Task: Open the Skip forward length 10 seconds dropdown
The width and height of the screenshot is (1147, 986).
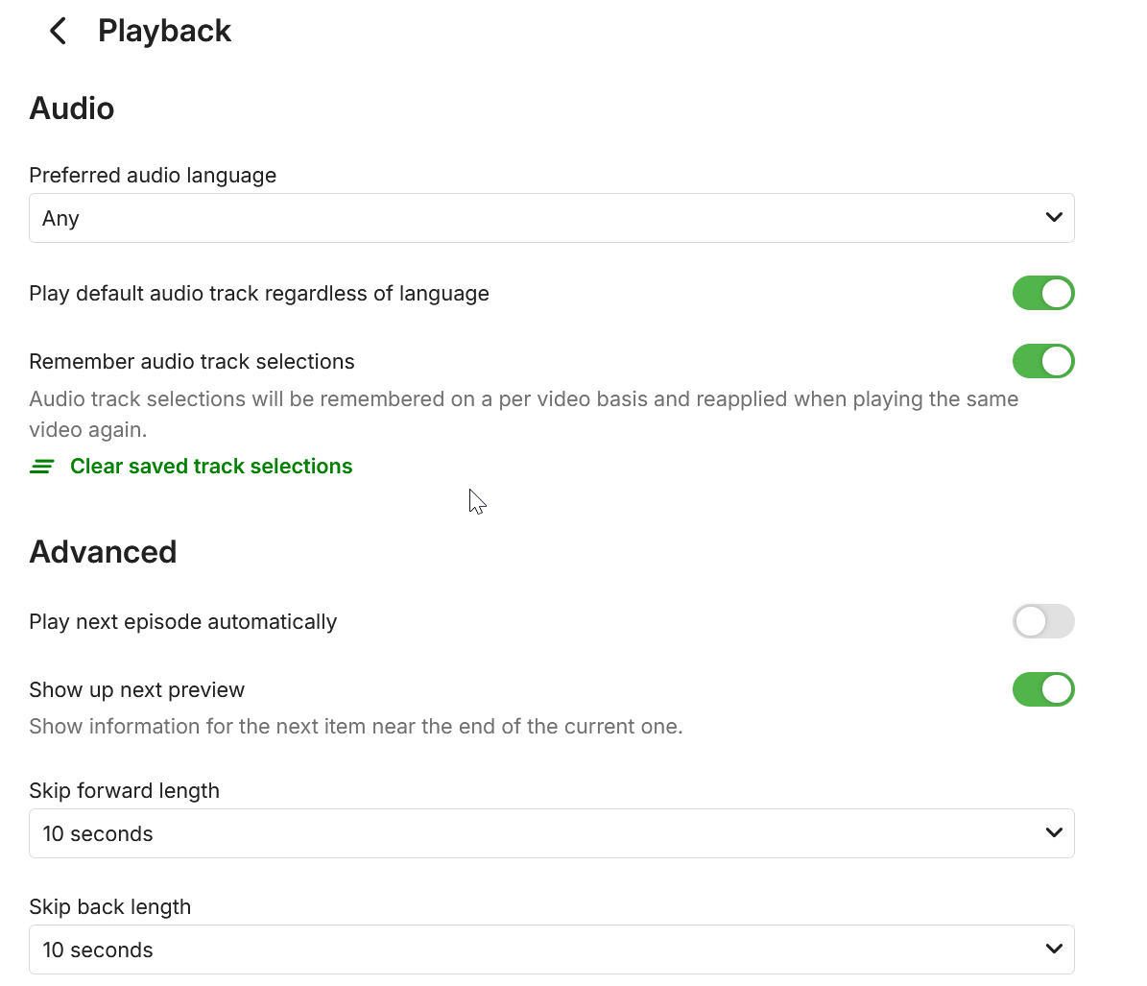Action: pos(538,833)
